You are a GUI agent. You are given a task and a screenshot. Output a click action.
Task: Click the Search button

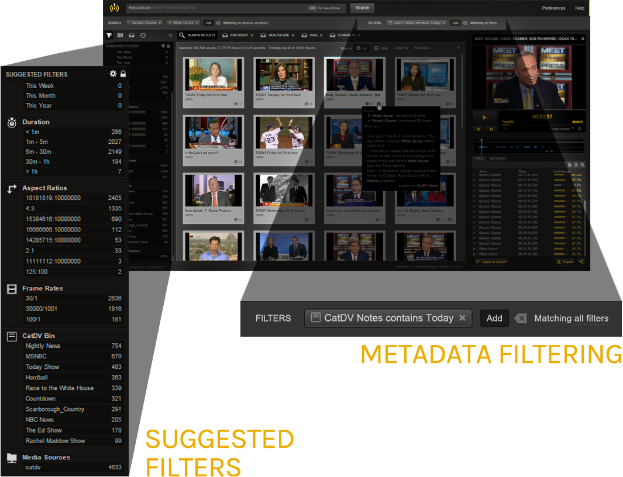click(362, 8)
